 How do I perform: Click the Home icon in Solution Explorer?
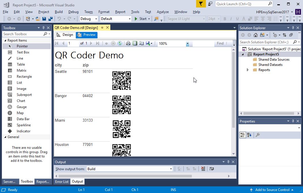[x=255, y=35]
